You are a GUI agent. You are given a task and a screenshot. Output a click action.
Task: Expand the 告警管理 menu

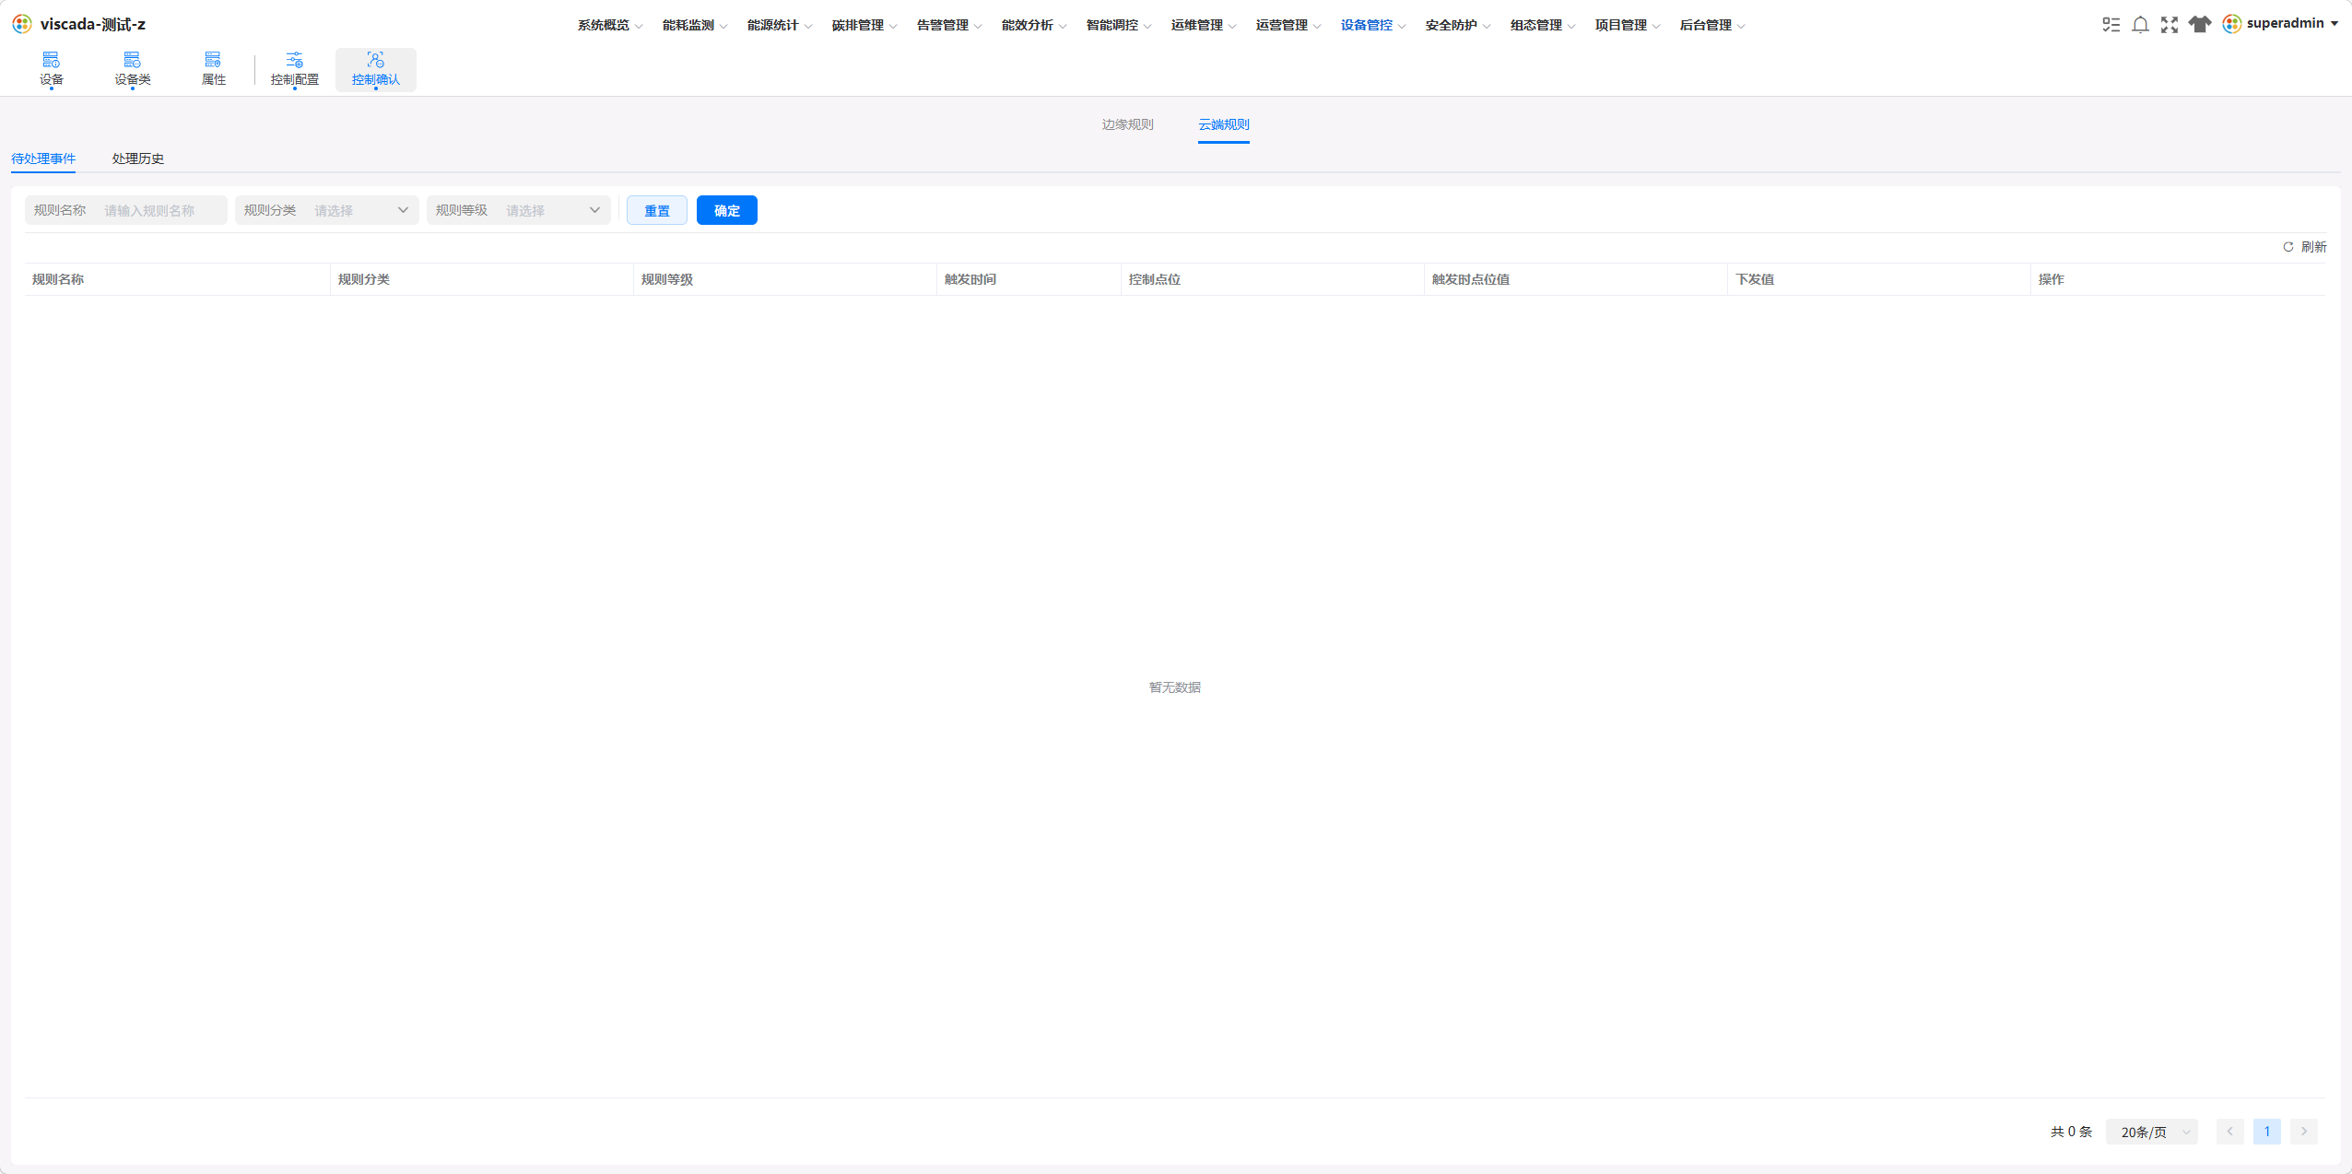point(949,25)
